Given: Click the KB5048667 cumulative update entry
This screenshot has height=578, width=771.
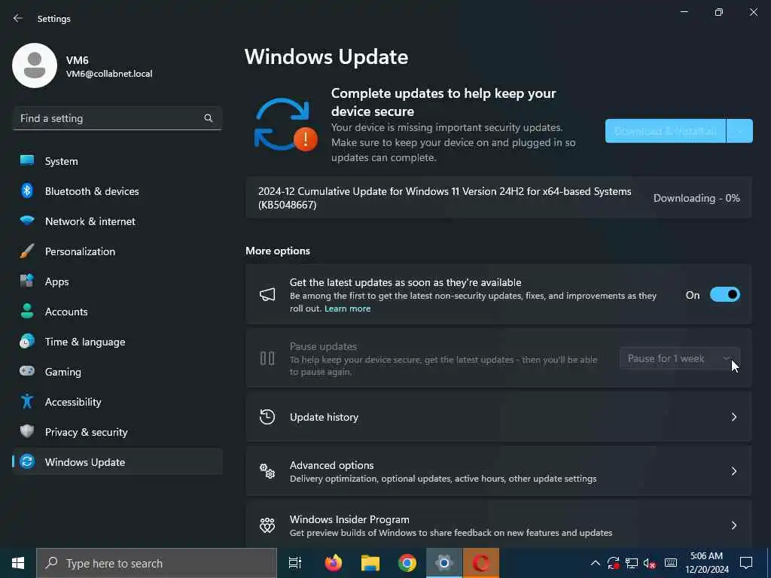Looking at the screenshot, I should point(498,198).
